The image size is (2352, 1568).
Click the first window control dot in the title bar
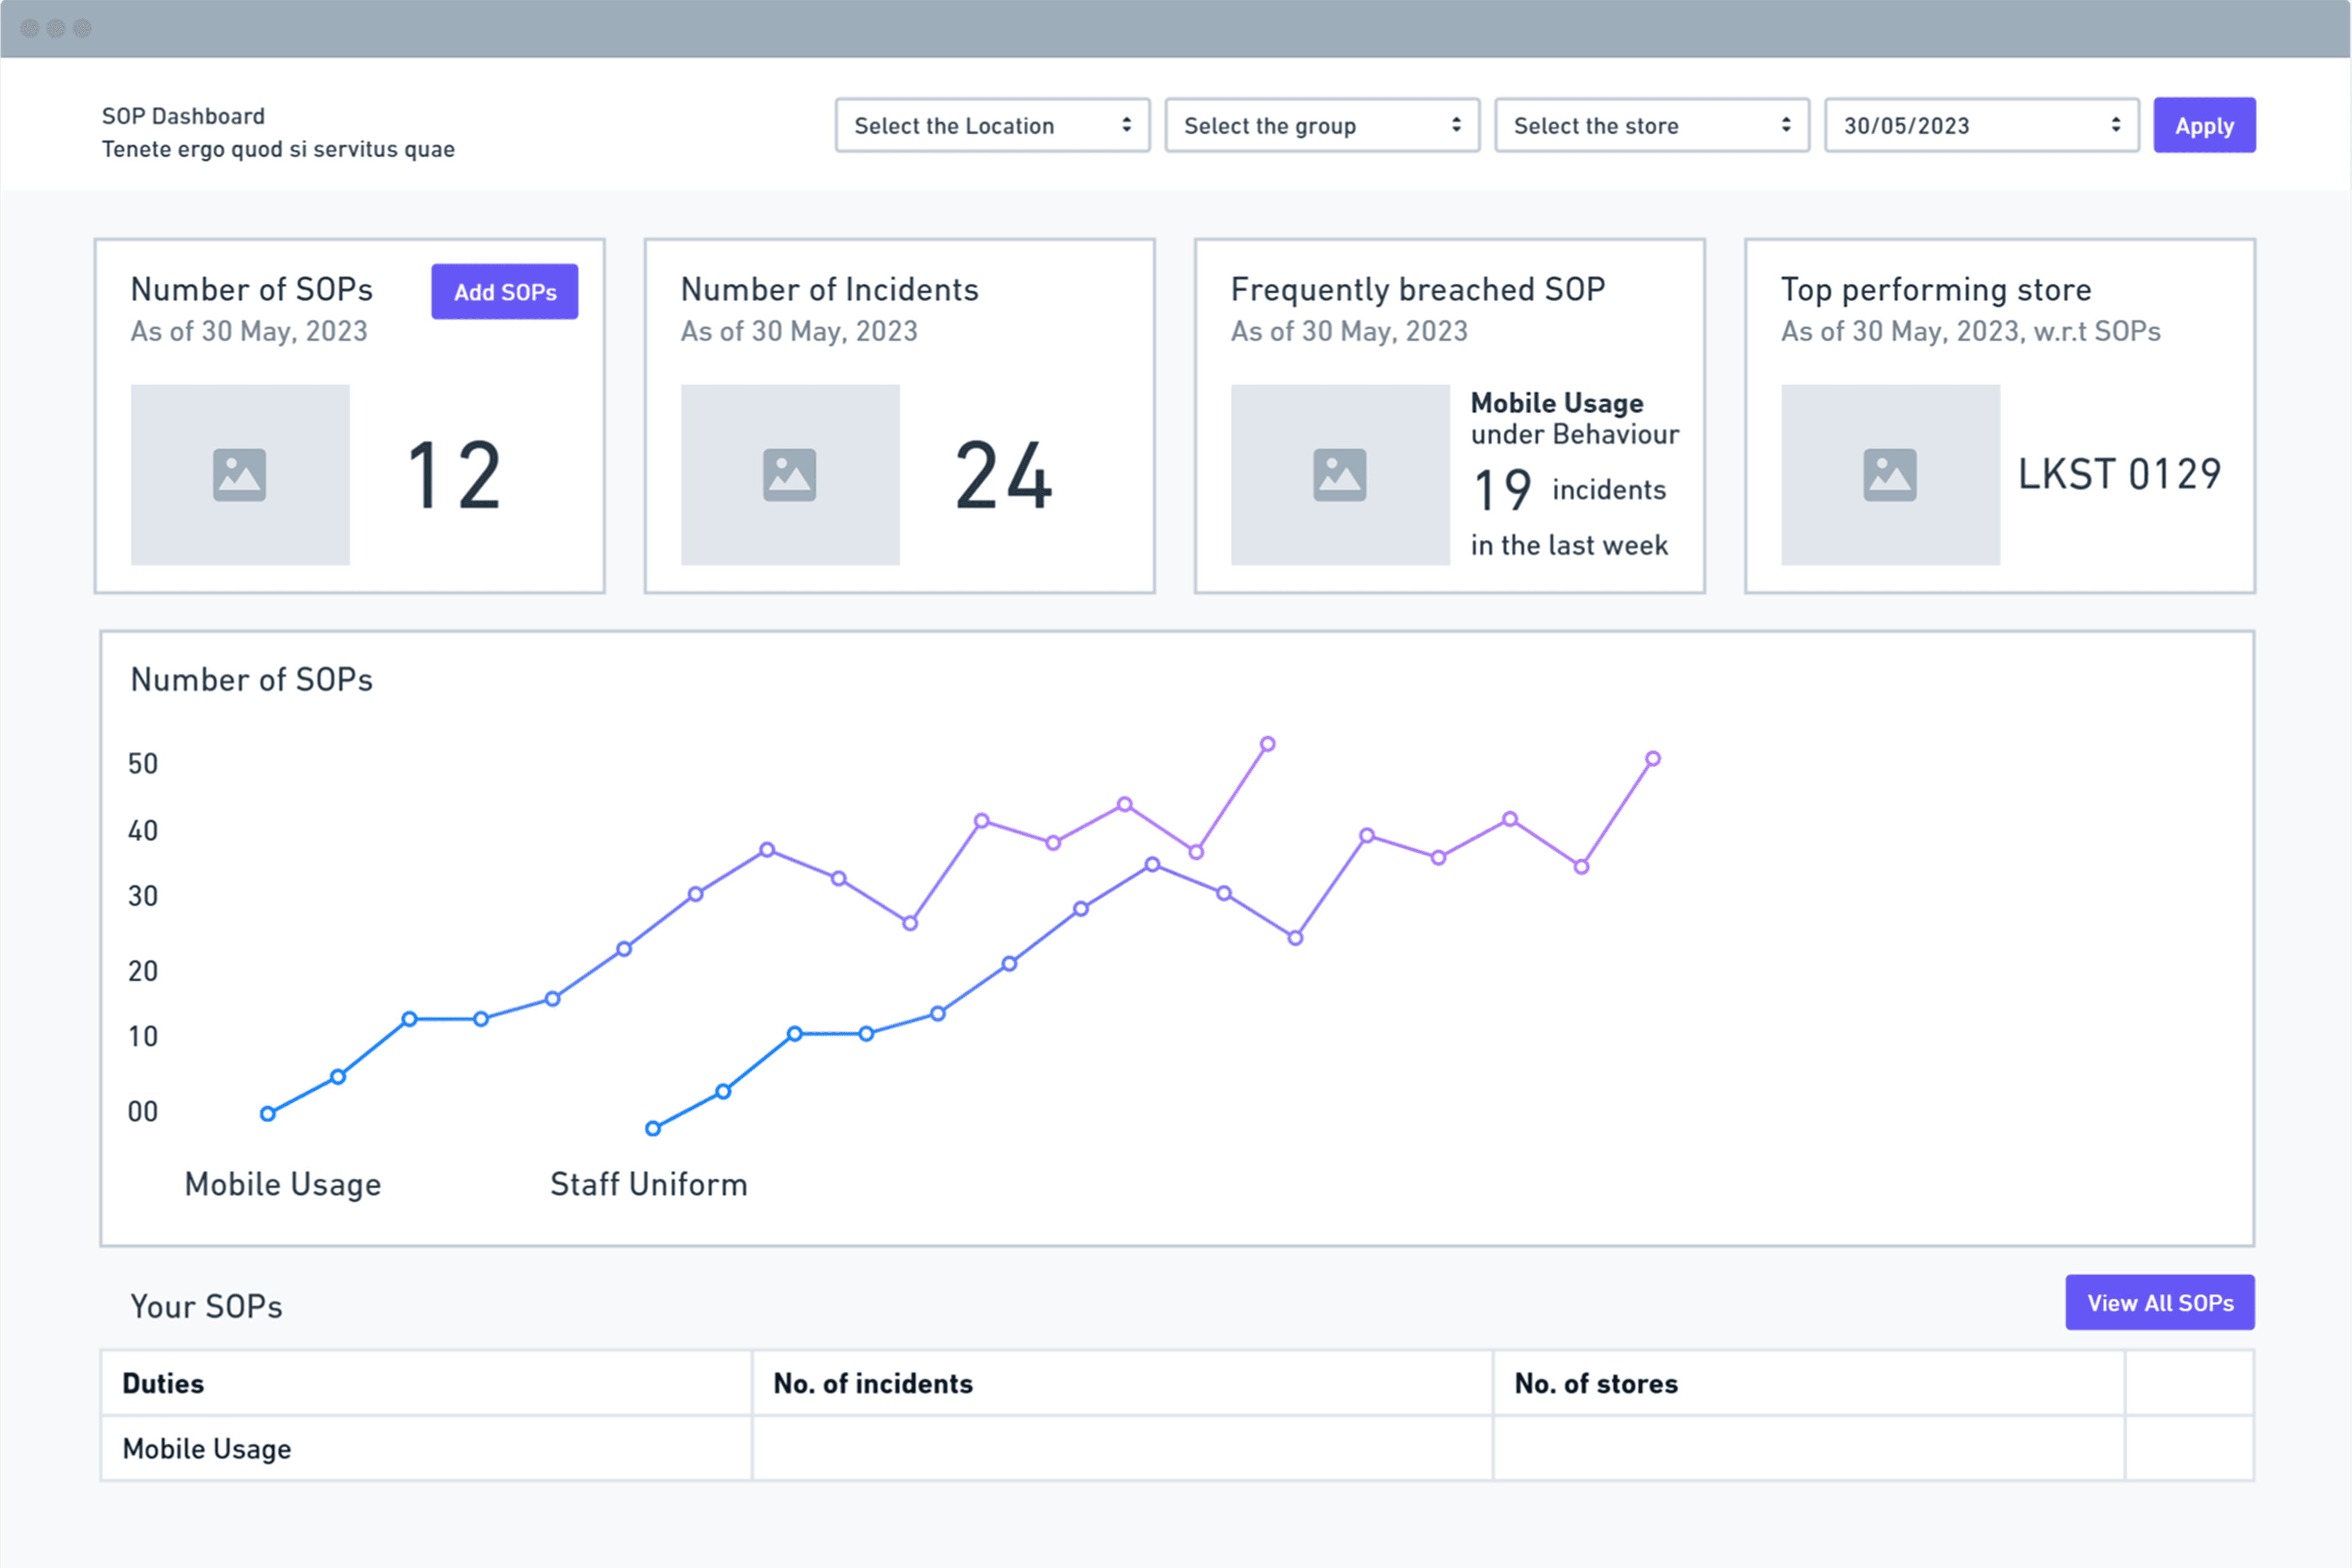point(30,28)
